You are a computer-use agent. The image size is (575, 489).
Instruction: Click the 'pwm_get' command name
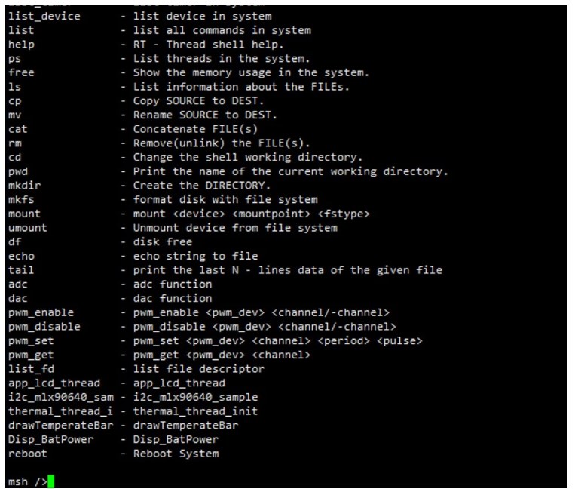(31, 355)
